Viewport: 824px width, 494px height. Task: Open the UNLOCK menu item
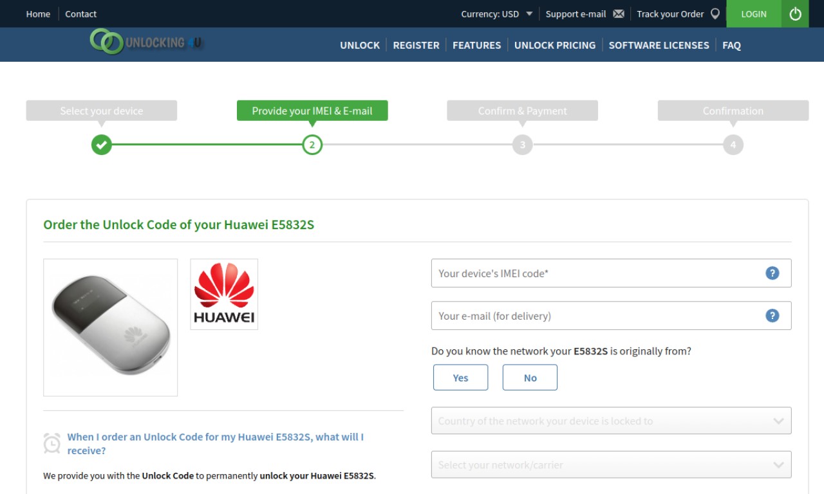click(x=360, y=45)
